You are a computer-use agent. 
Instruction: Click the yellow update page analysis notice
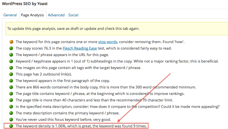point(117,29)
